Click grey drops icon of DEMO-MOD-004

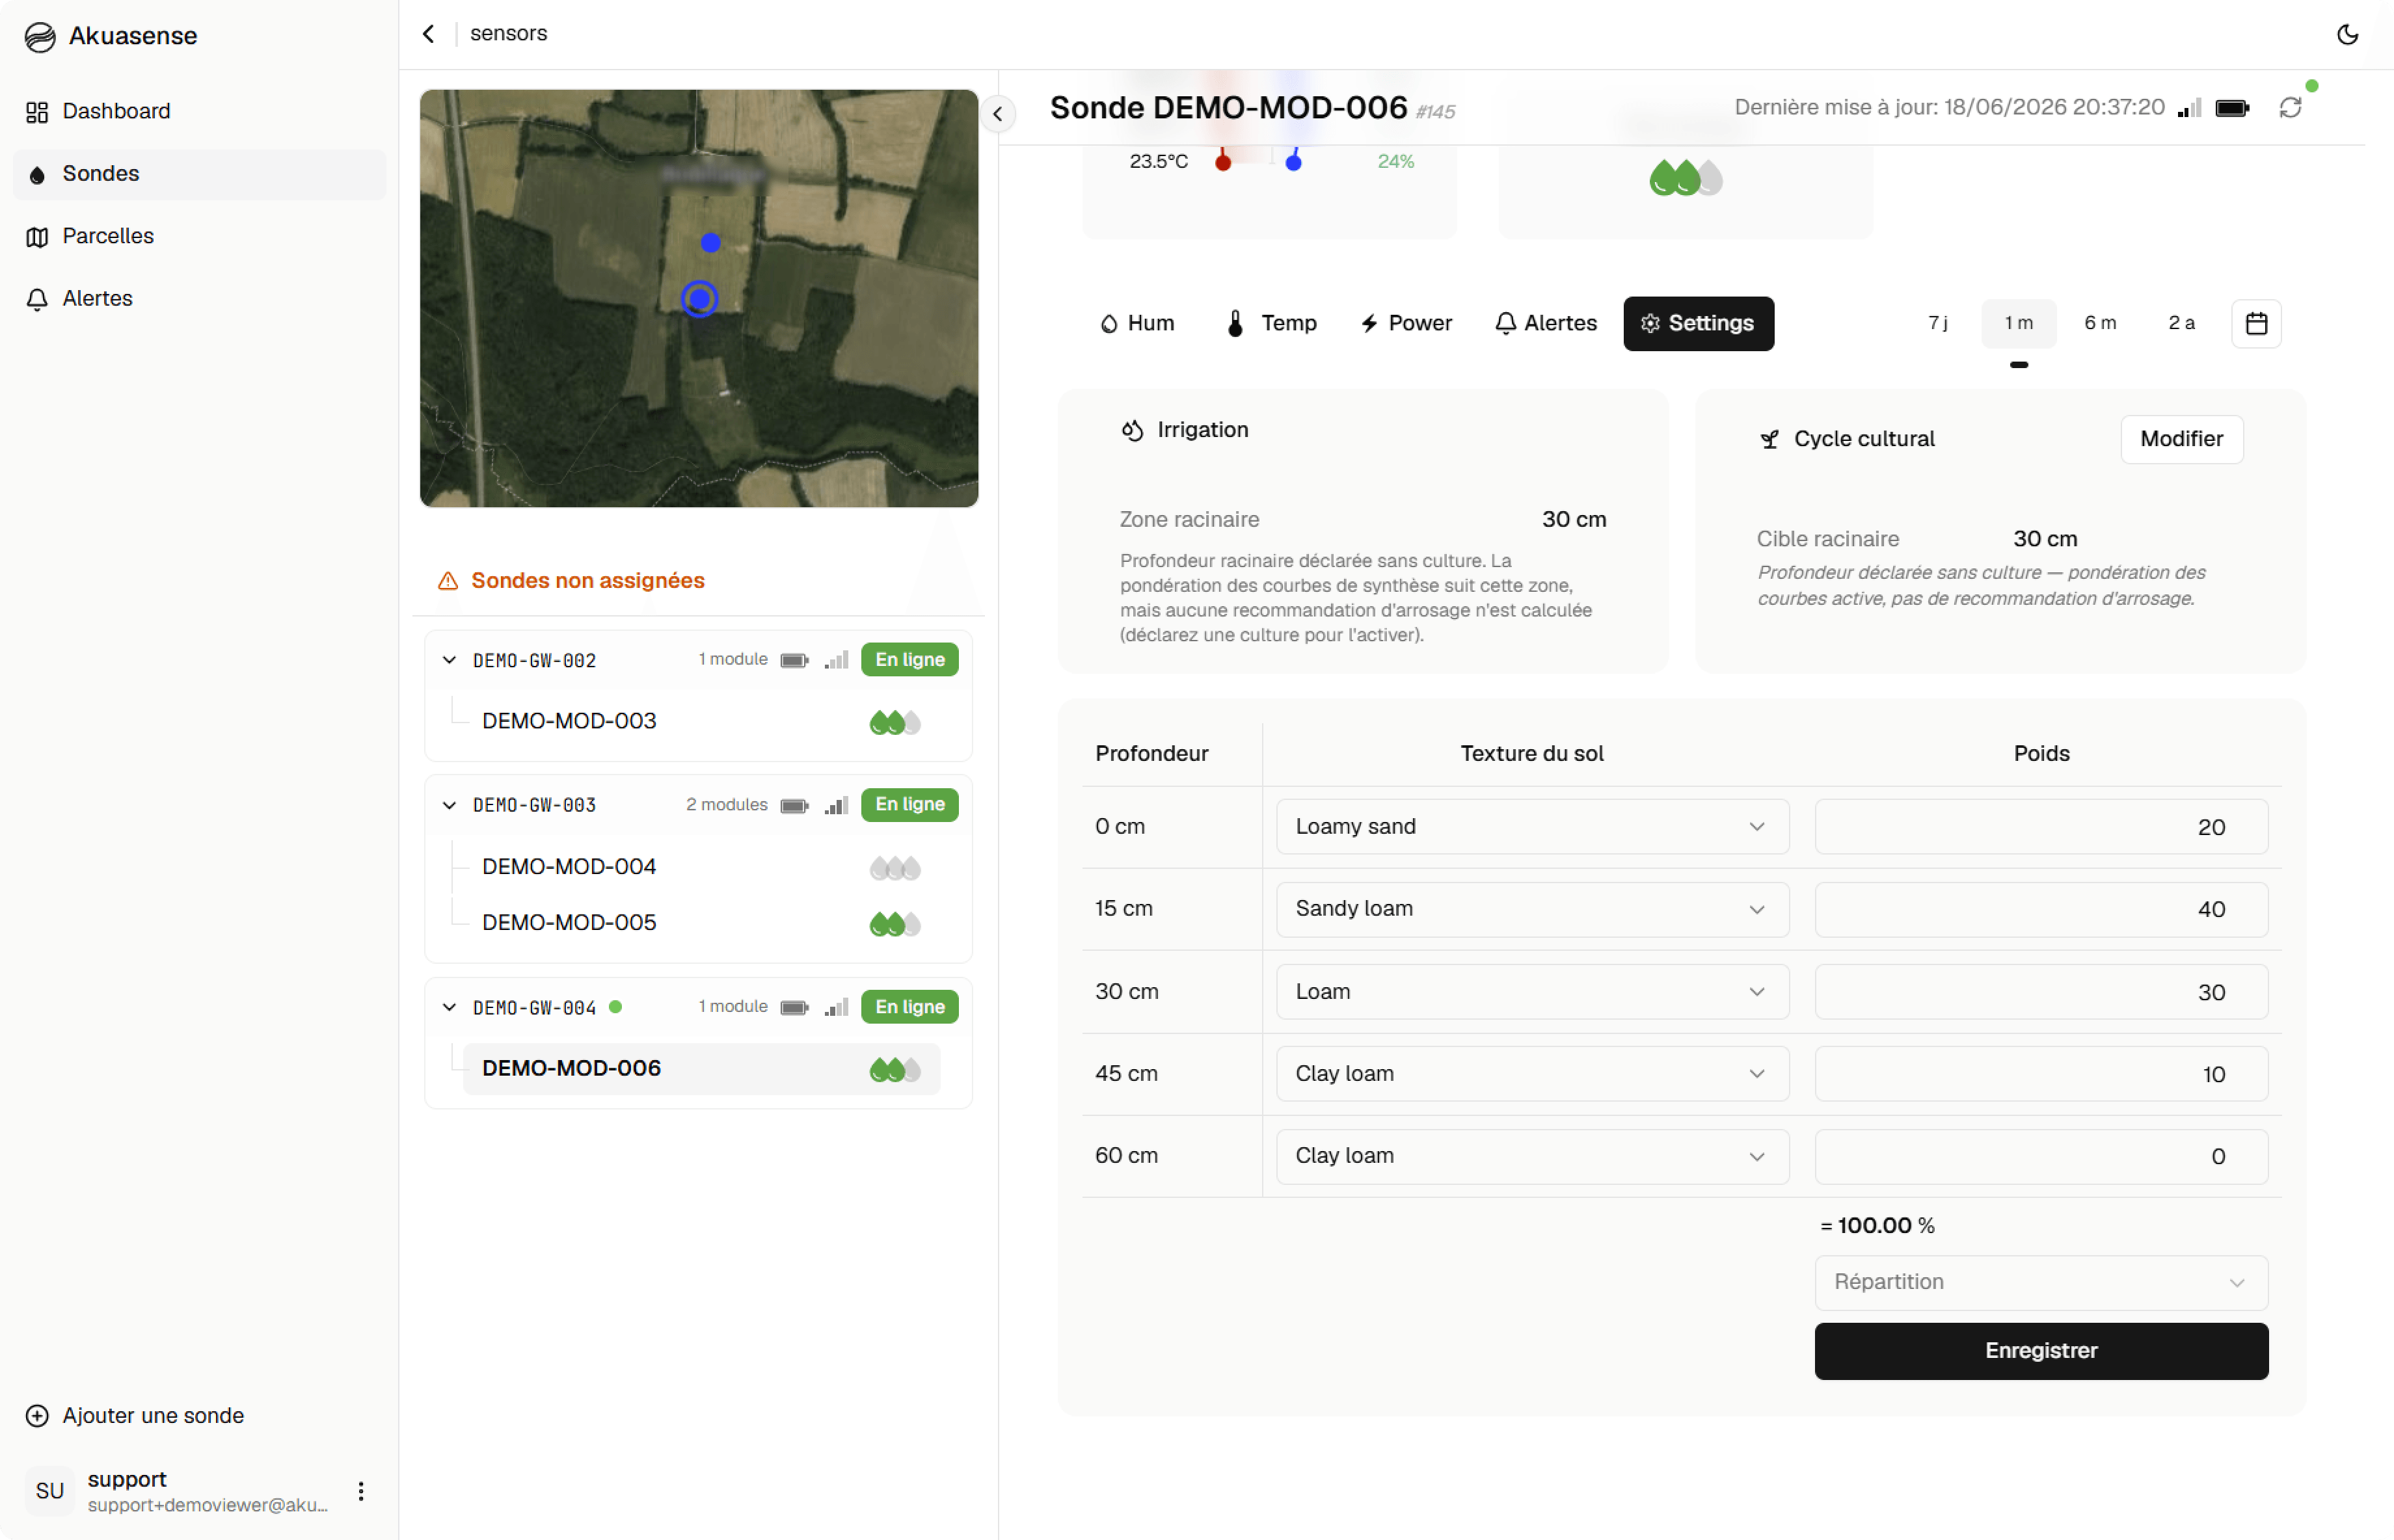895,868
